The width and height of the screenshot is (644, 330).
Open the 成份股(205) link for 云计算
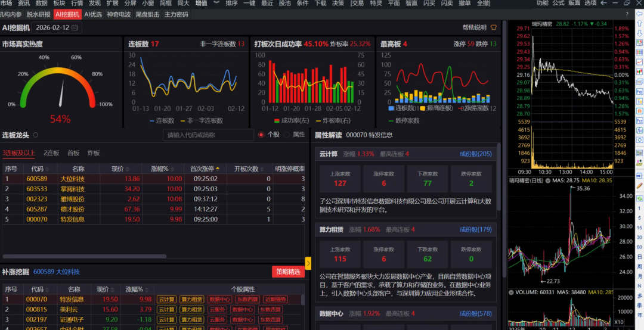pyautogui.click(x=475, y=154)
